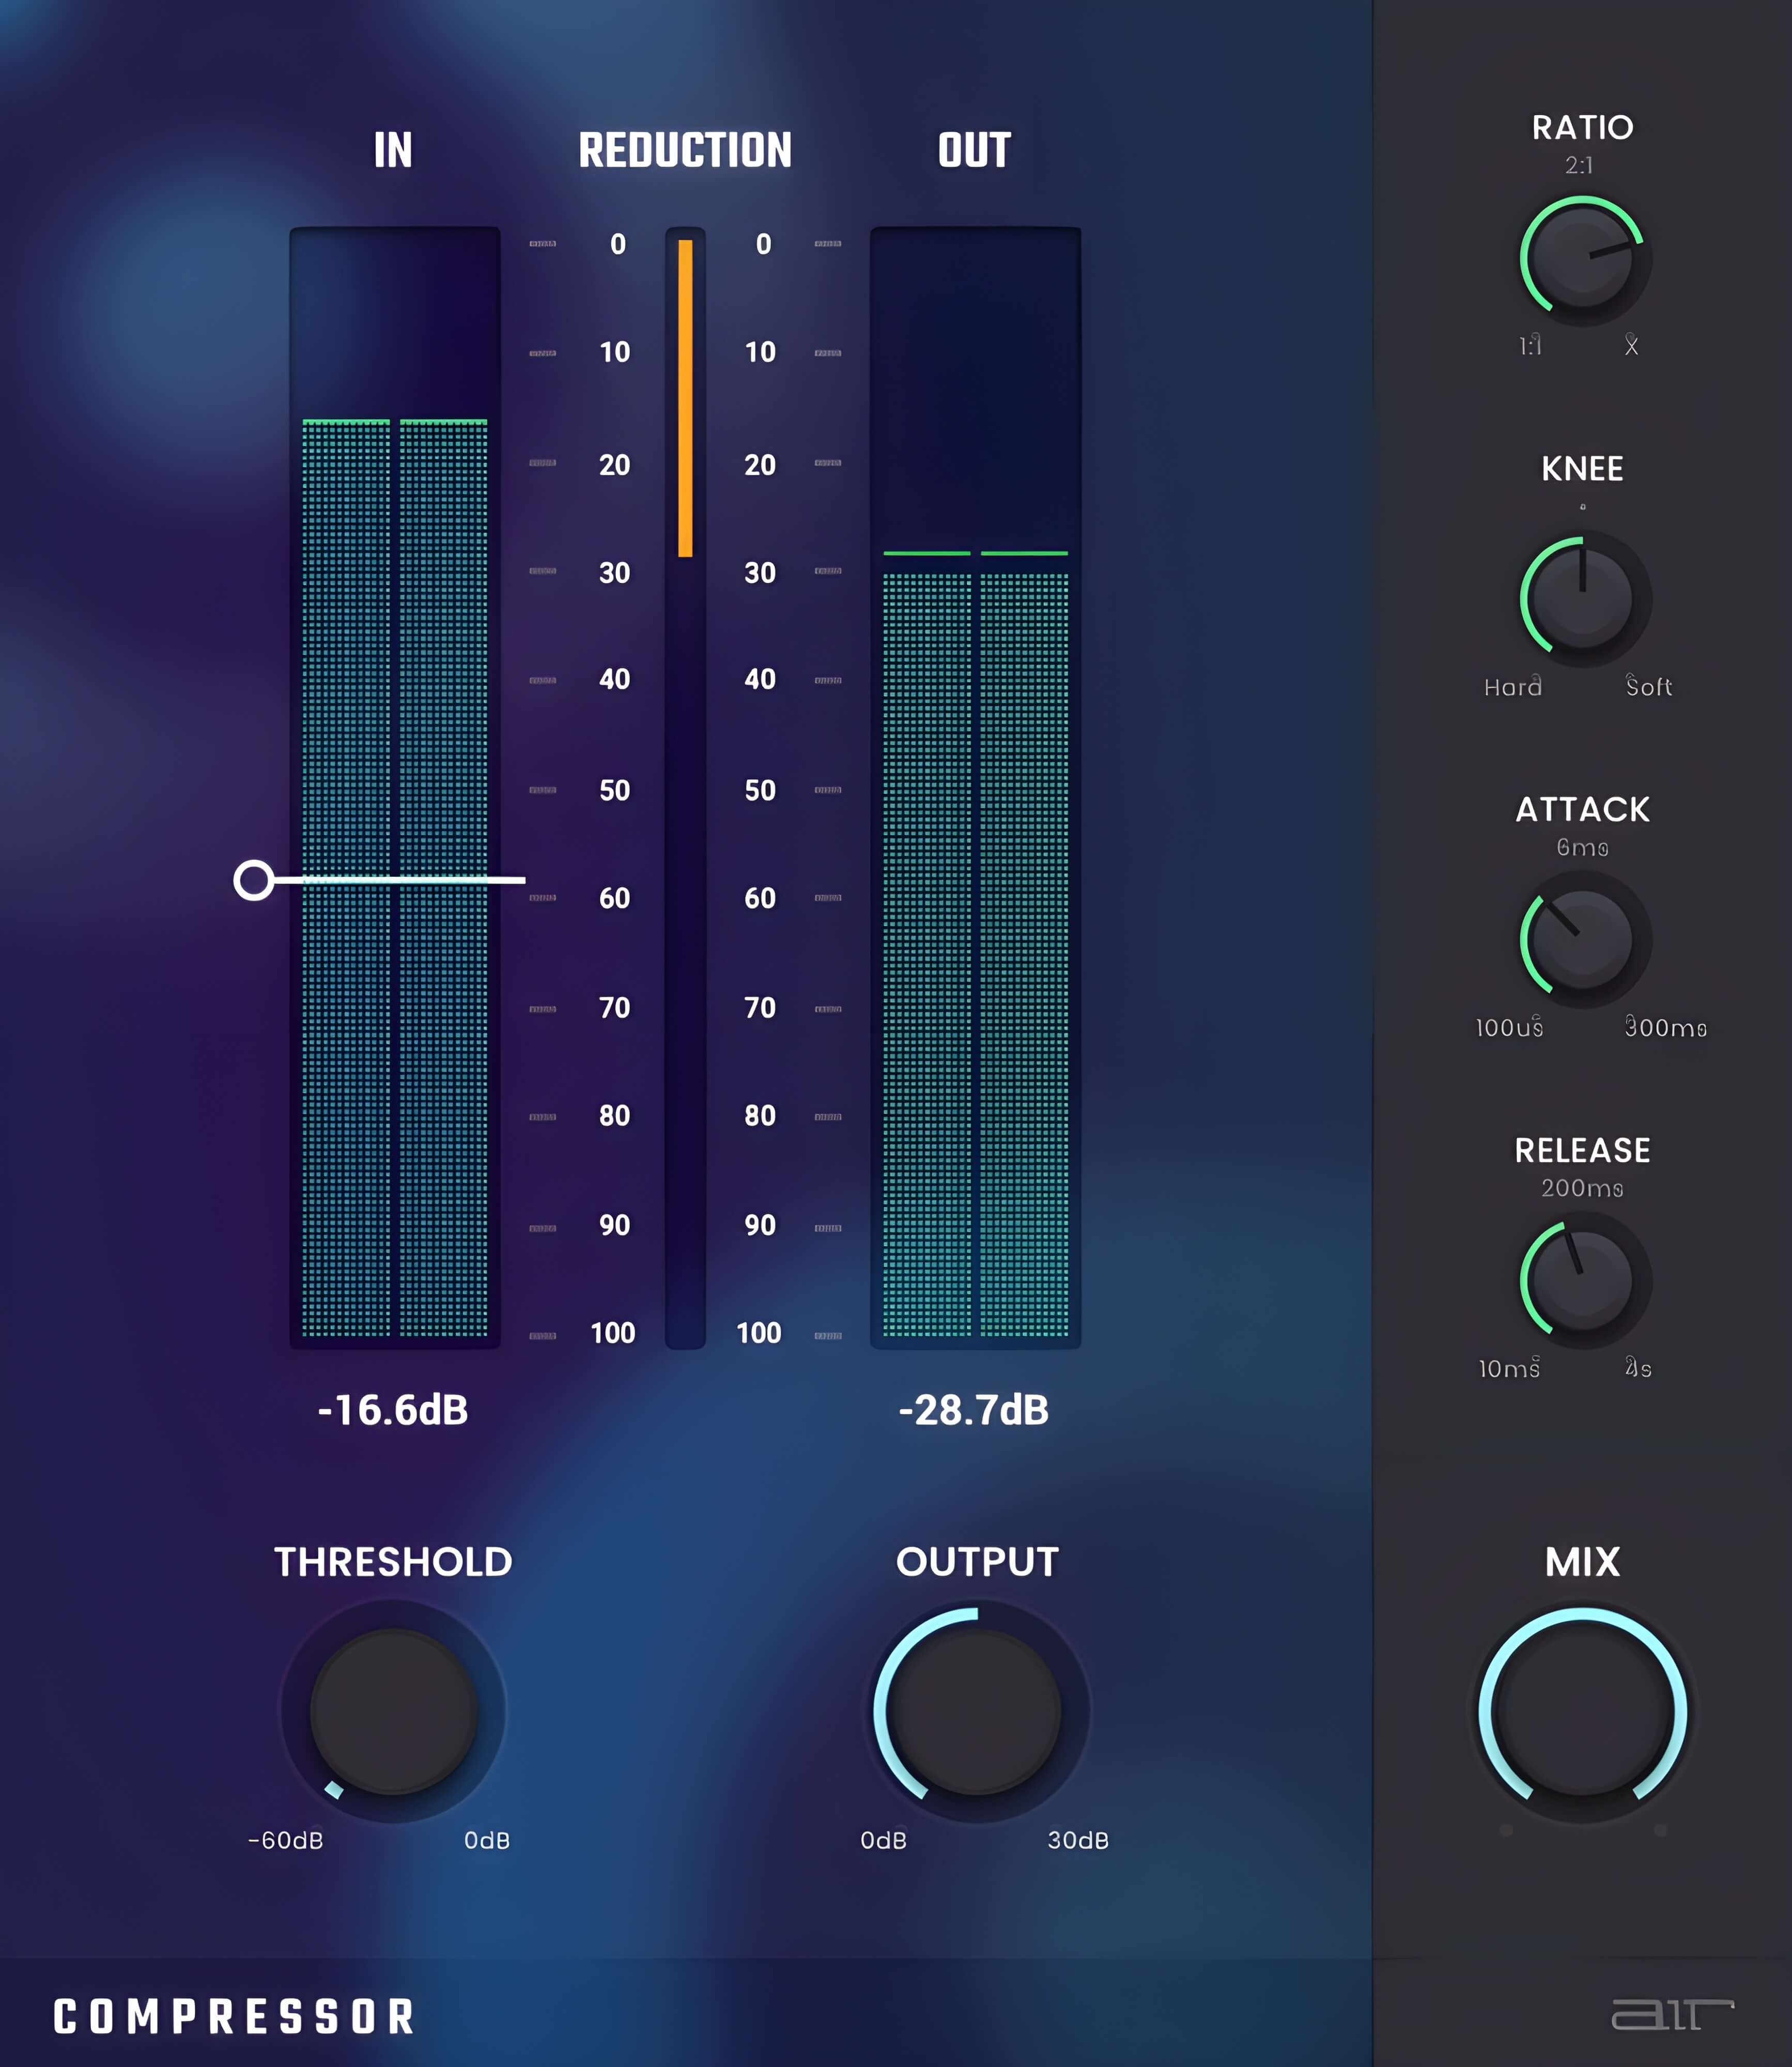Click the 2:1 ratio value
The height and width of the screenshot is (2067, 1792).
[1579, 166]
